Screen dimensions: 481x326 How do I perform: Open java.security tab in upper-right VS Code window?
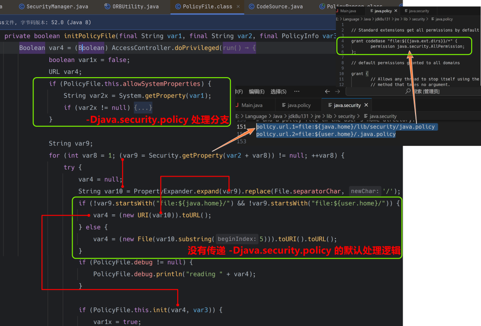(x=419, y=11)
